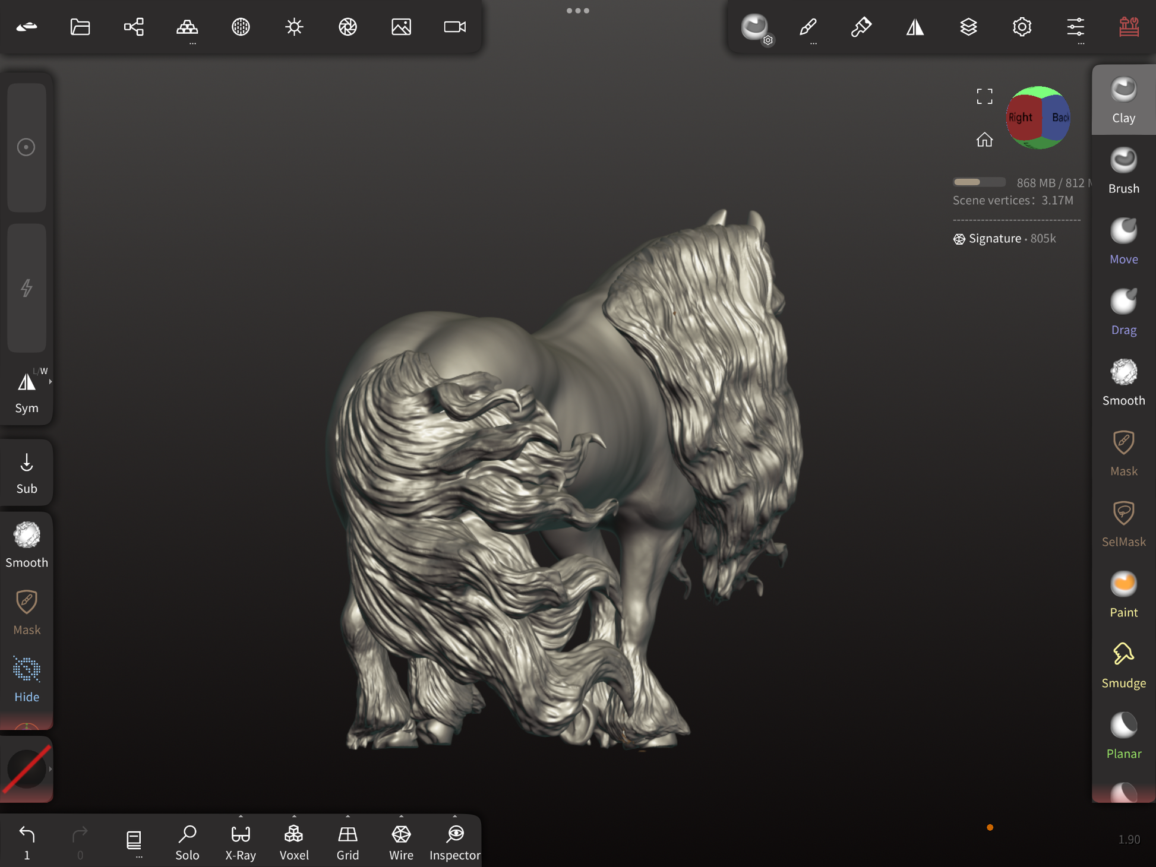Expand the Sym options arrow
Image resolution: width=1156 pixels, height=867 pixels.
(50, 382)
